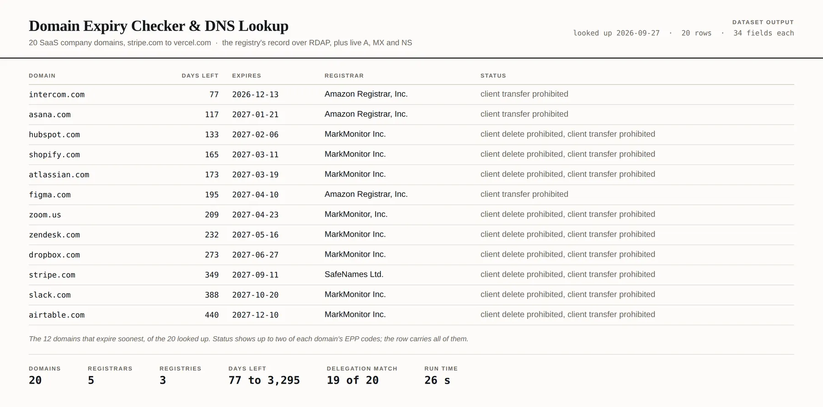The width and height of the screenshot is (823, 407).
Task: Click the airtable.com domain cell
Action: [x=57, y=316]
